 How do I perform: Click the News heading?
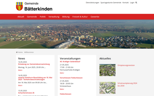point(22,58)
